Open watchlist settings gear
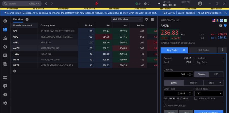Image resolution: width=229 pixels, height=113 pixels. [147, 19]
